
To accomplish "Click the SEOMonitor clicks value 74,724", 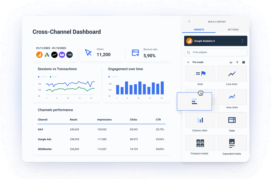I will [x=134, y=149].
